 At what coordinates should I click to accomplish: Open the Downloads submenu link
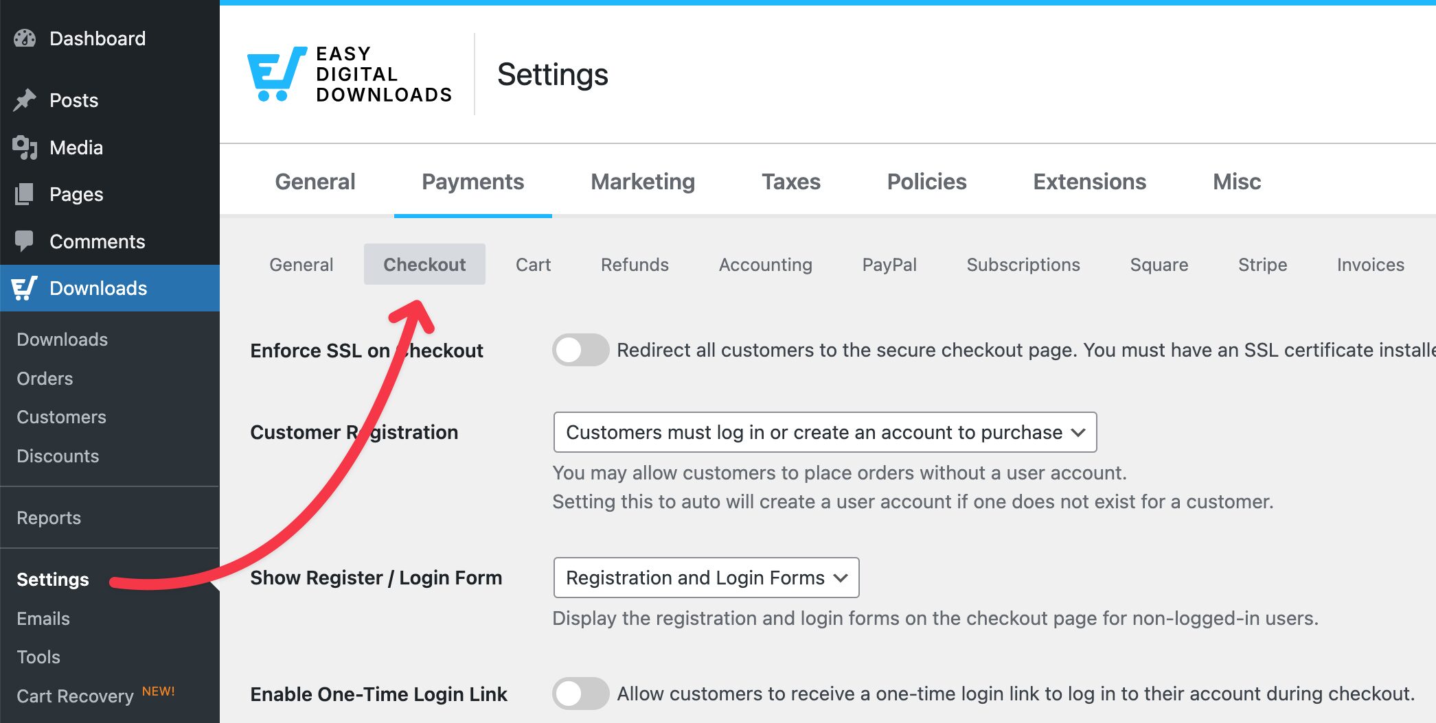62,340
